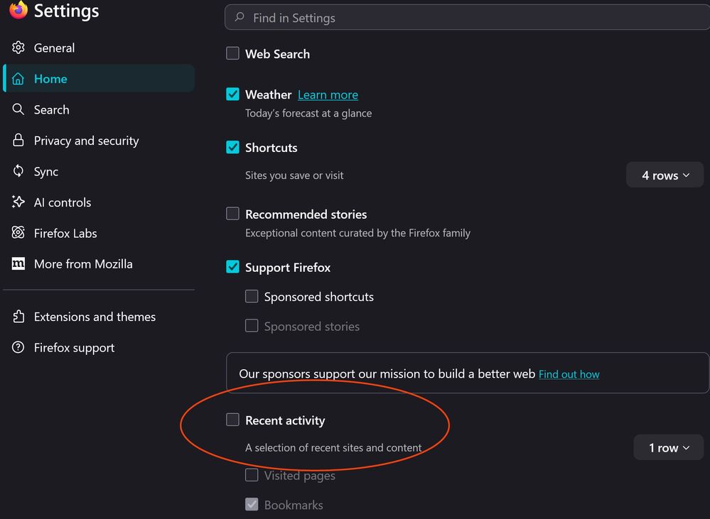The width and height of the screenshot is (710, 519).
Task: Click the Firefox Labs atom icon
Action: tap(18, 233)
